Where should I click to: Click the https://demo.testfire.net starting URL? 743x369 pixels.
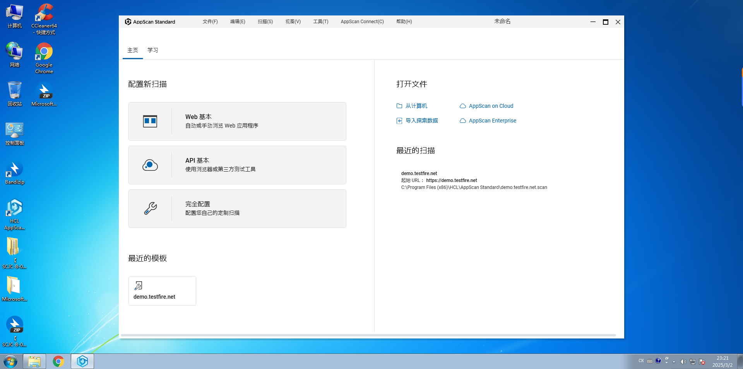tap(452, 180)
